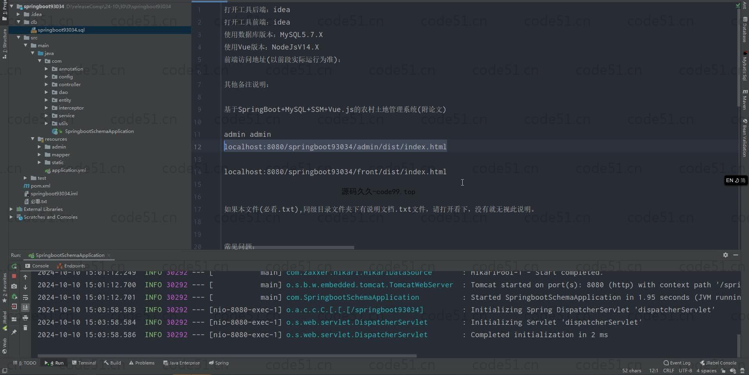Change indentation setting 4 spaces

[706, 371]
